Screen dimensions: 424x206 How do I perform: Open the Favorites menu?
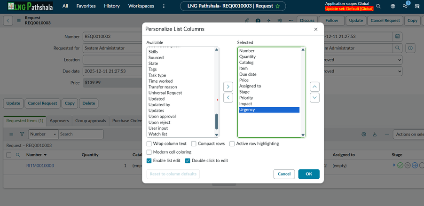[86, 6]
